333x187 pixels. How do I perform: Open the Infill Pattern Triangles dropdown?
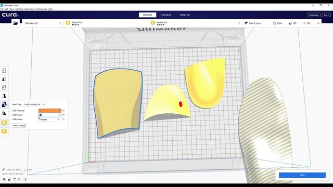(x=50, y=119)
